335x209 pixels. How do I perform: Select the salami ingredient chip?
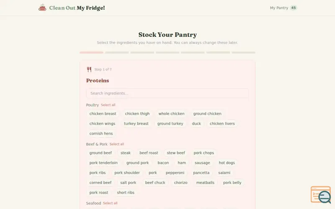[x=224, y=173]
